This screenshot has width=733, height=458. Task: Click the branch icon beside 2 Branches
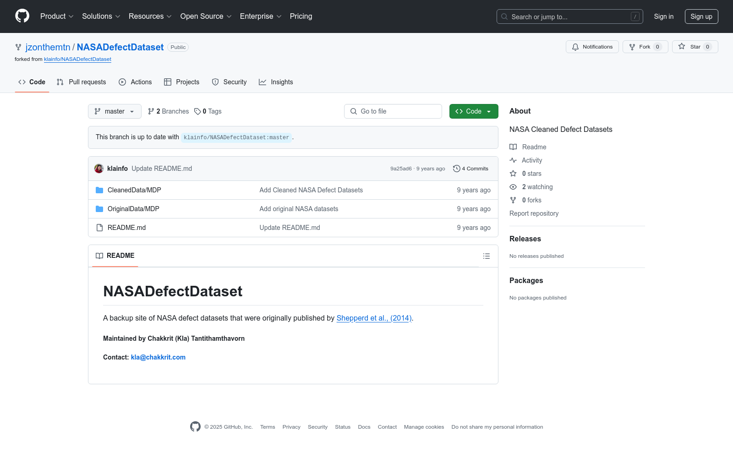pos(151,111)
